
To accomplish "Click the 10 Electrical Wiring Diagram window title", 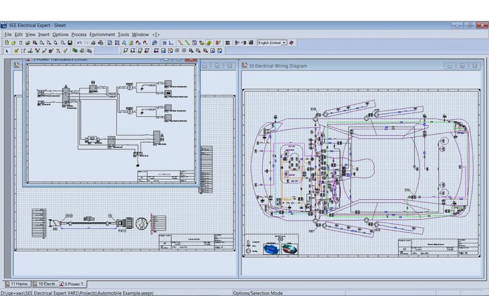I will [278, 66].
